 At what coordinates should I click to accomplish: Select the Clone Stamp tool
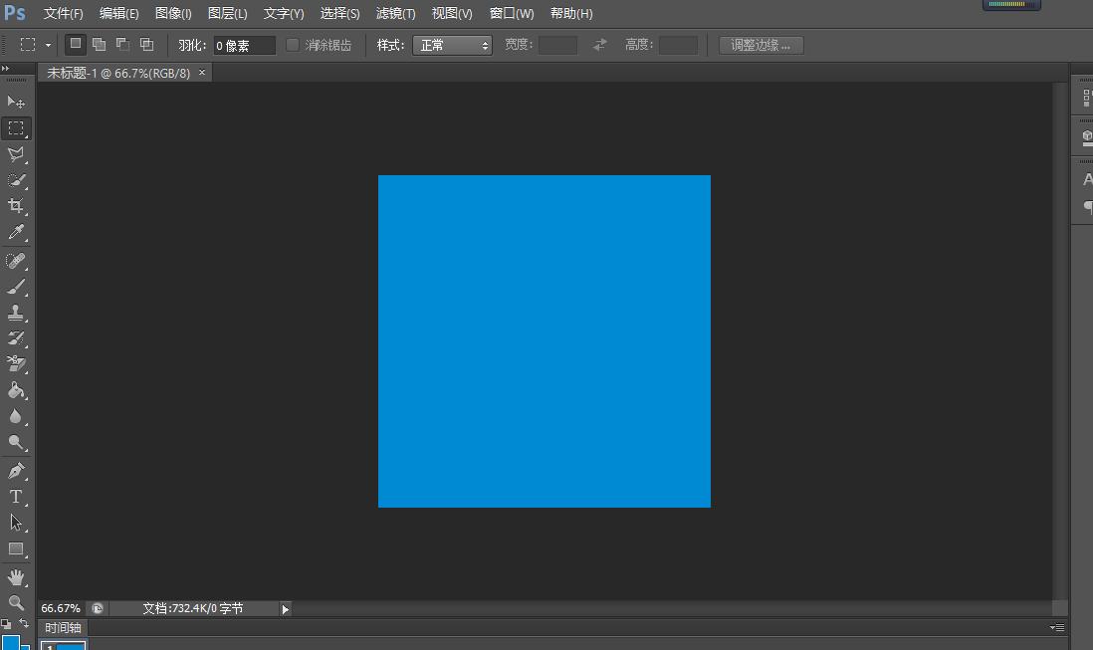coord(15,312)
